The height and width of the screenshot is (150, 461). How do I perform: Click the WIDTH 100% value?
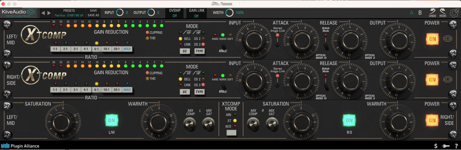[239, 13]
